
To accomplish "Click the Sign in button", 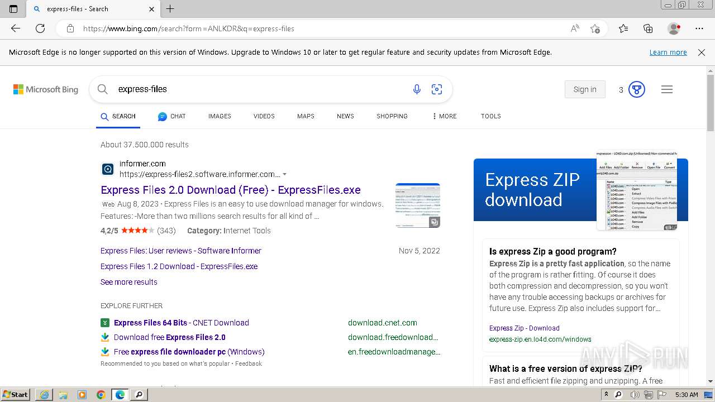I will [585, 89].
